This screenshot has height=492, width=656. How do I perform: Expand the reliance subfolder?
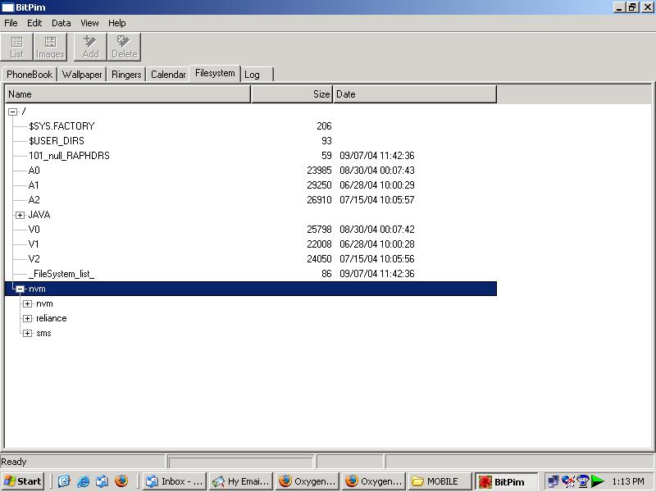(28, 319)
